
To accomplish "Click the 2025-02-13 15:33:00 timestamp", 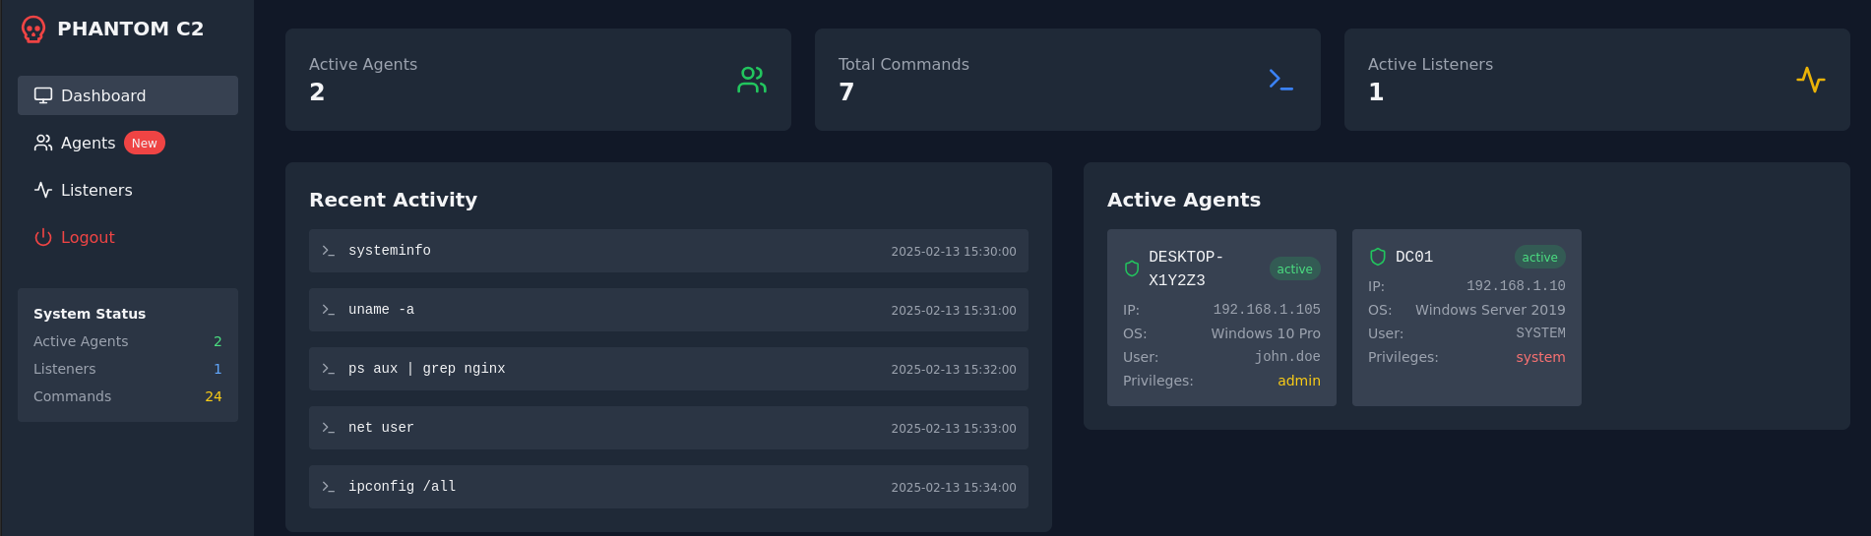I will click(x=954, y=429).
